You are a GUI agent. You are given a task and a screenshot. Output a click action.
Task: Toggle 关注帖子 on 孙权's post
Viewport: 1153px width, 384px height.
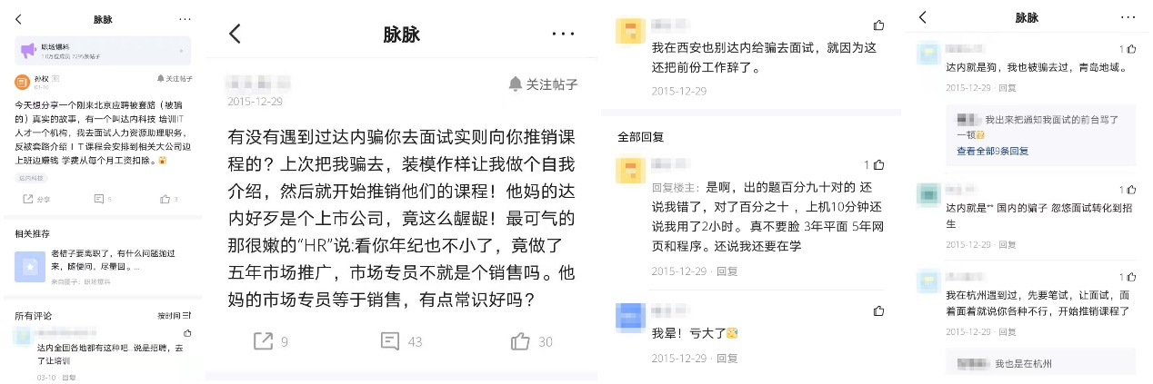pos(174,79)
